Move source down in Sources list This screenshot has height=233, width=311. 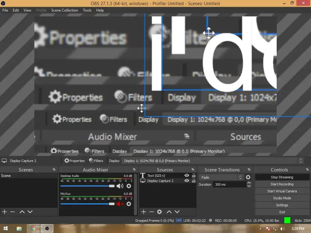(177, 211)
